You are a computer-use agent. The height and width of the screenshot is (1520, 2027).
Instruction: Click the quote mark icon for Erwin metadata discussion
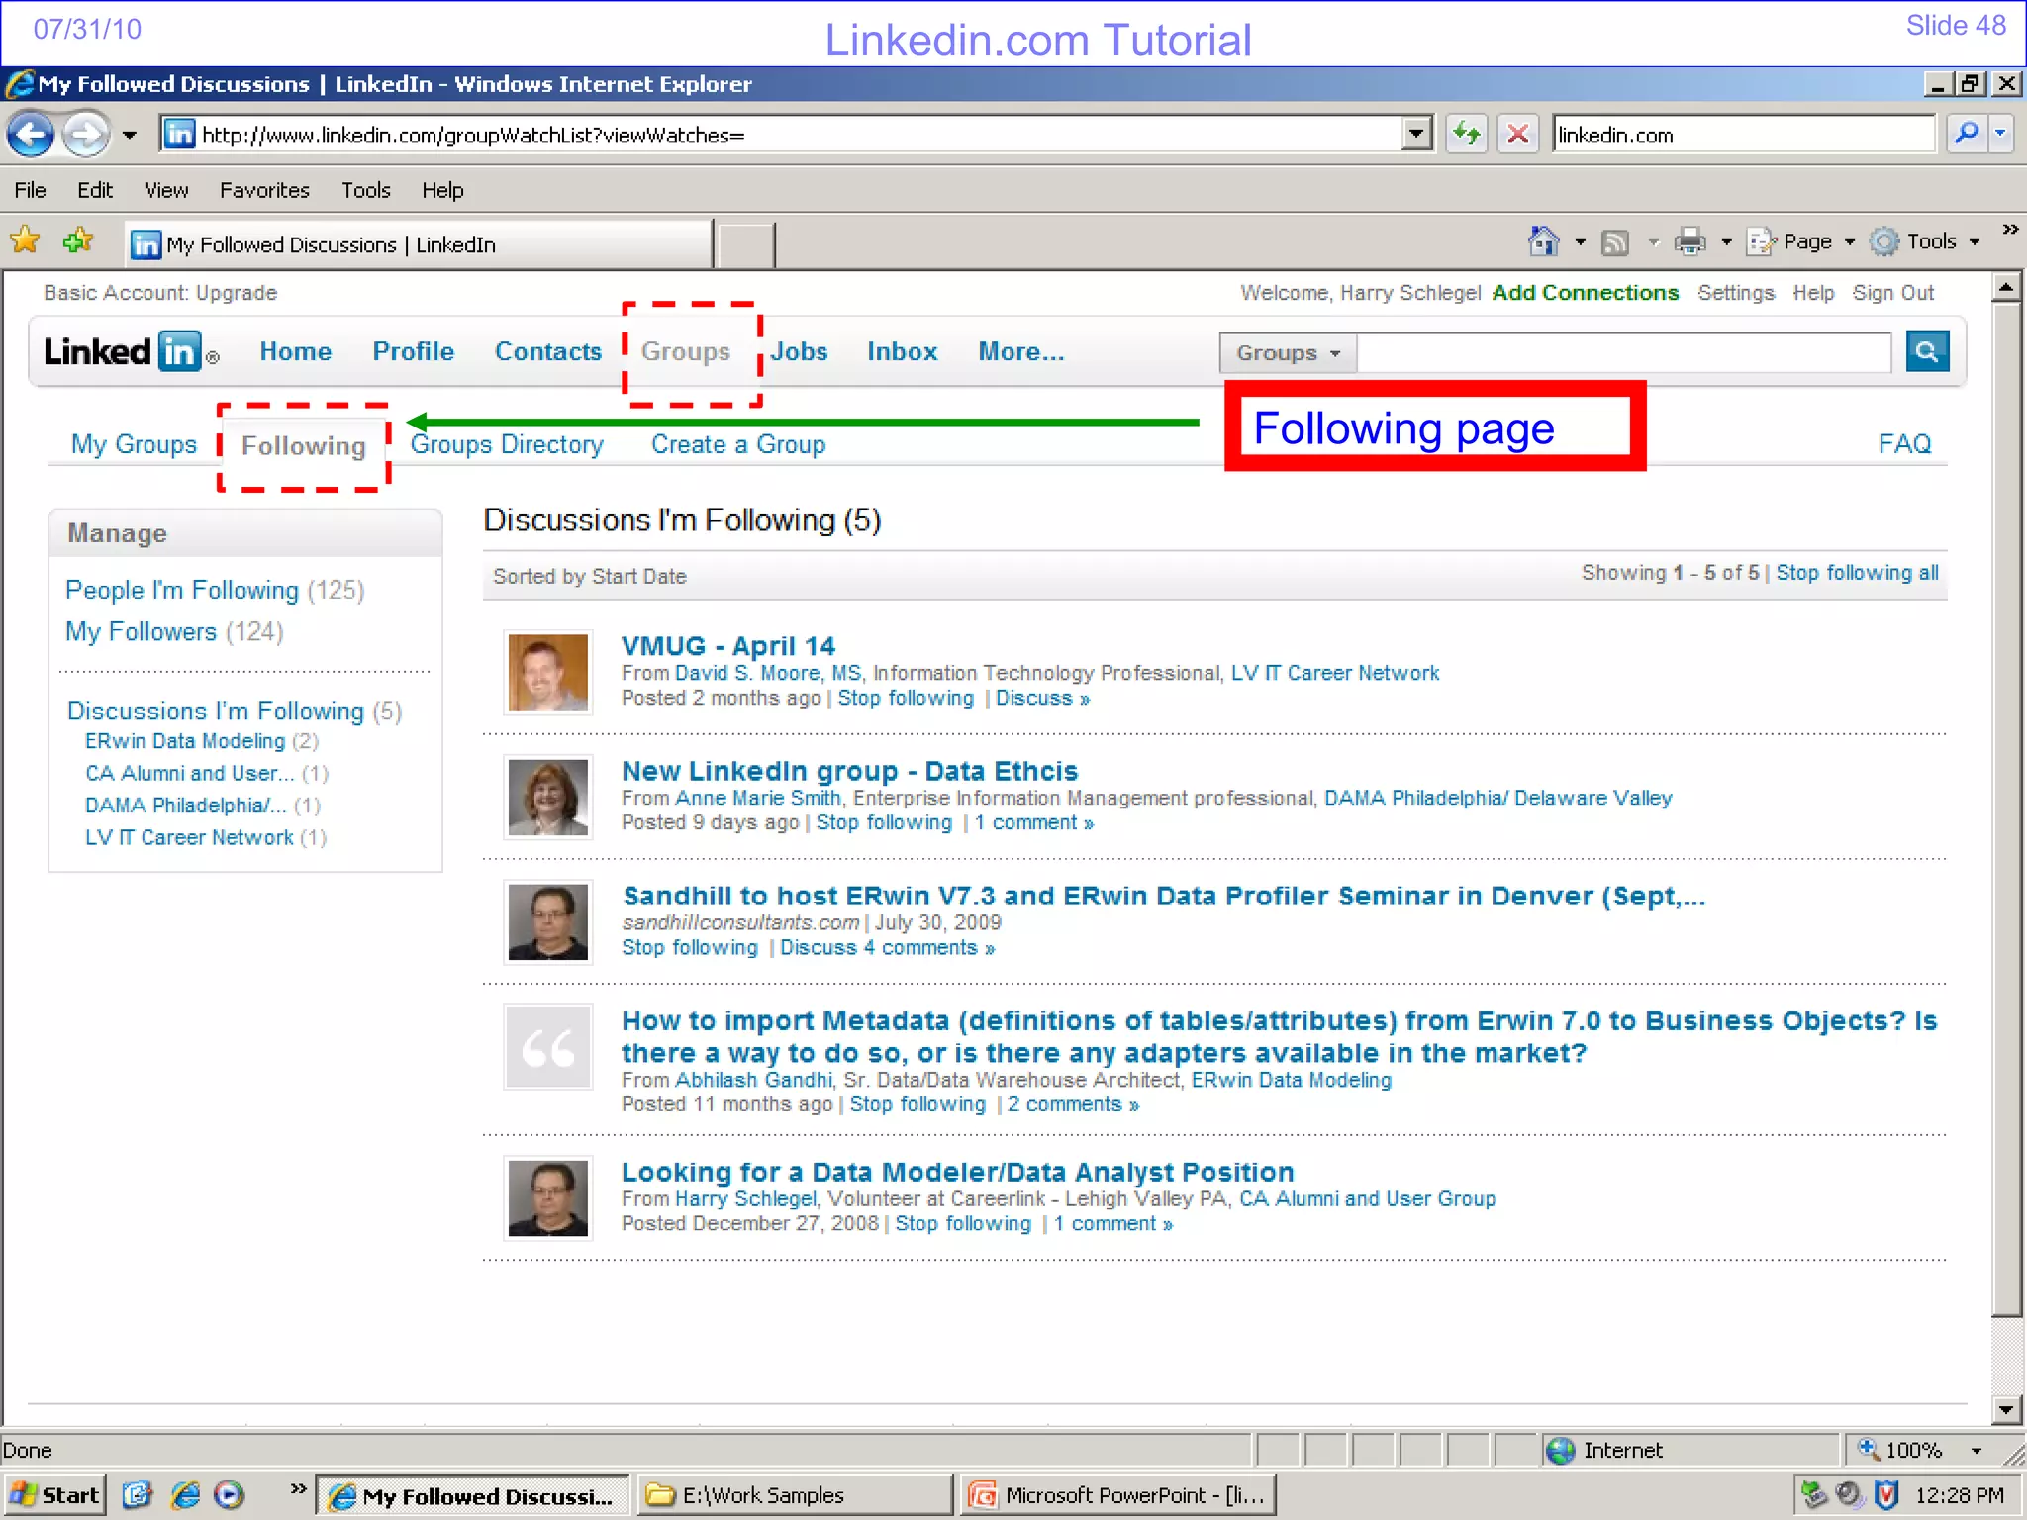coord(547,1046)
